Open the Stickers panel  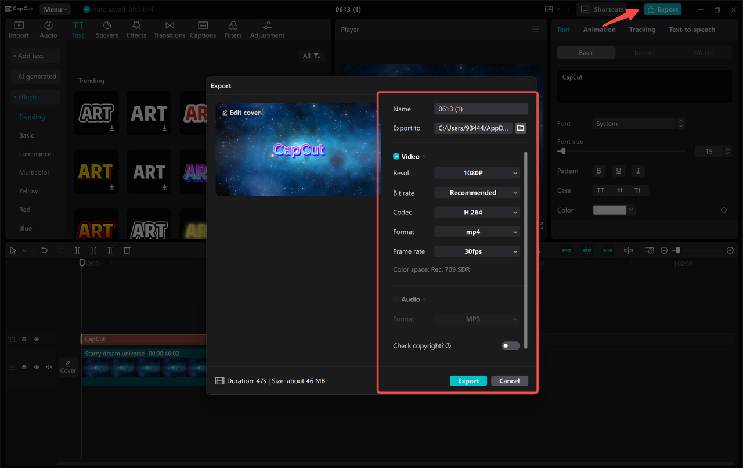pos(107,29)
